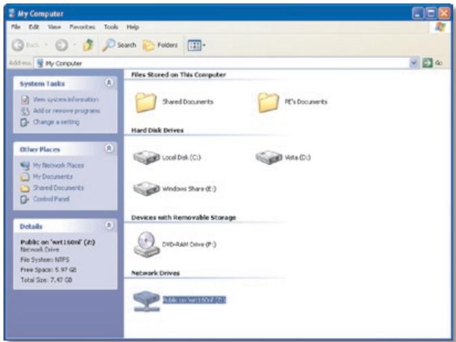This screenshot has height=342, width=456.
Task: Click the Hard Disk Drives group header
Action: [158, 131]
